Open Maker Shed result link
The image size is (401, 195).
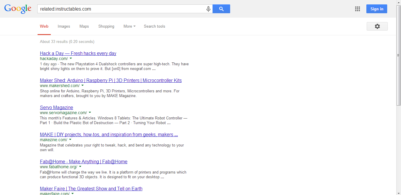click(111, 80)
